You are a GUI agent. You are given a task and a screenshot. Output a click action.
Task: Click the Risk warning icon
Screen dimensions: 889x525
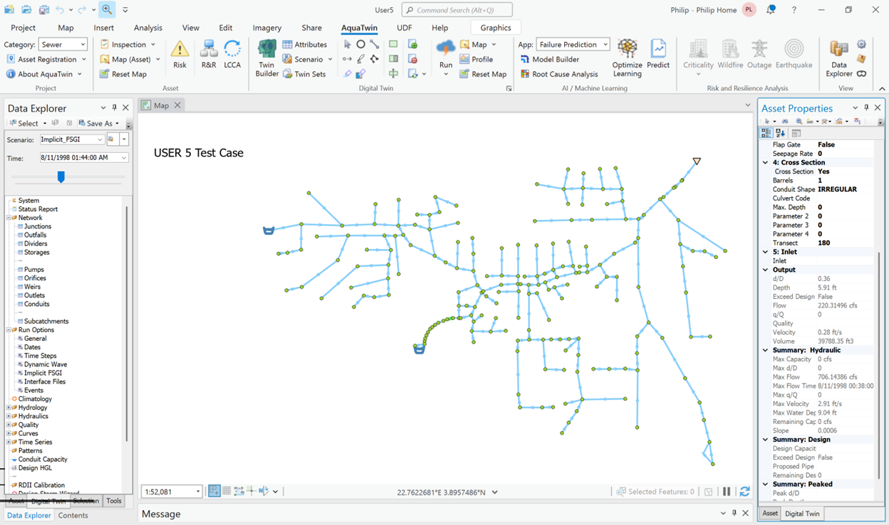point(180,55)
